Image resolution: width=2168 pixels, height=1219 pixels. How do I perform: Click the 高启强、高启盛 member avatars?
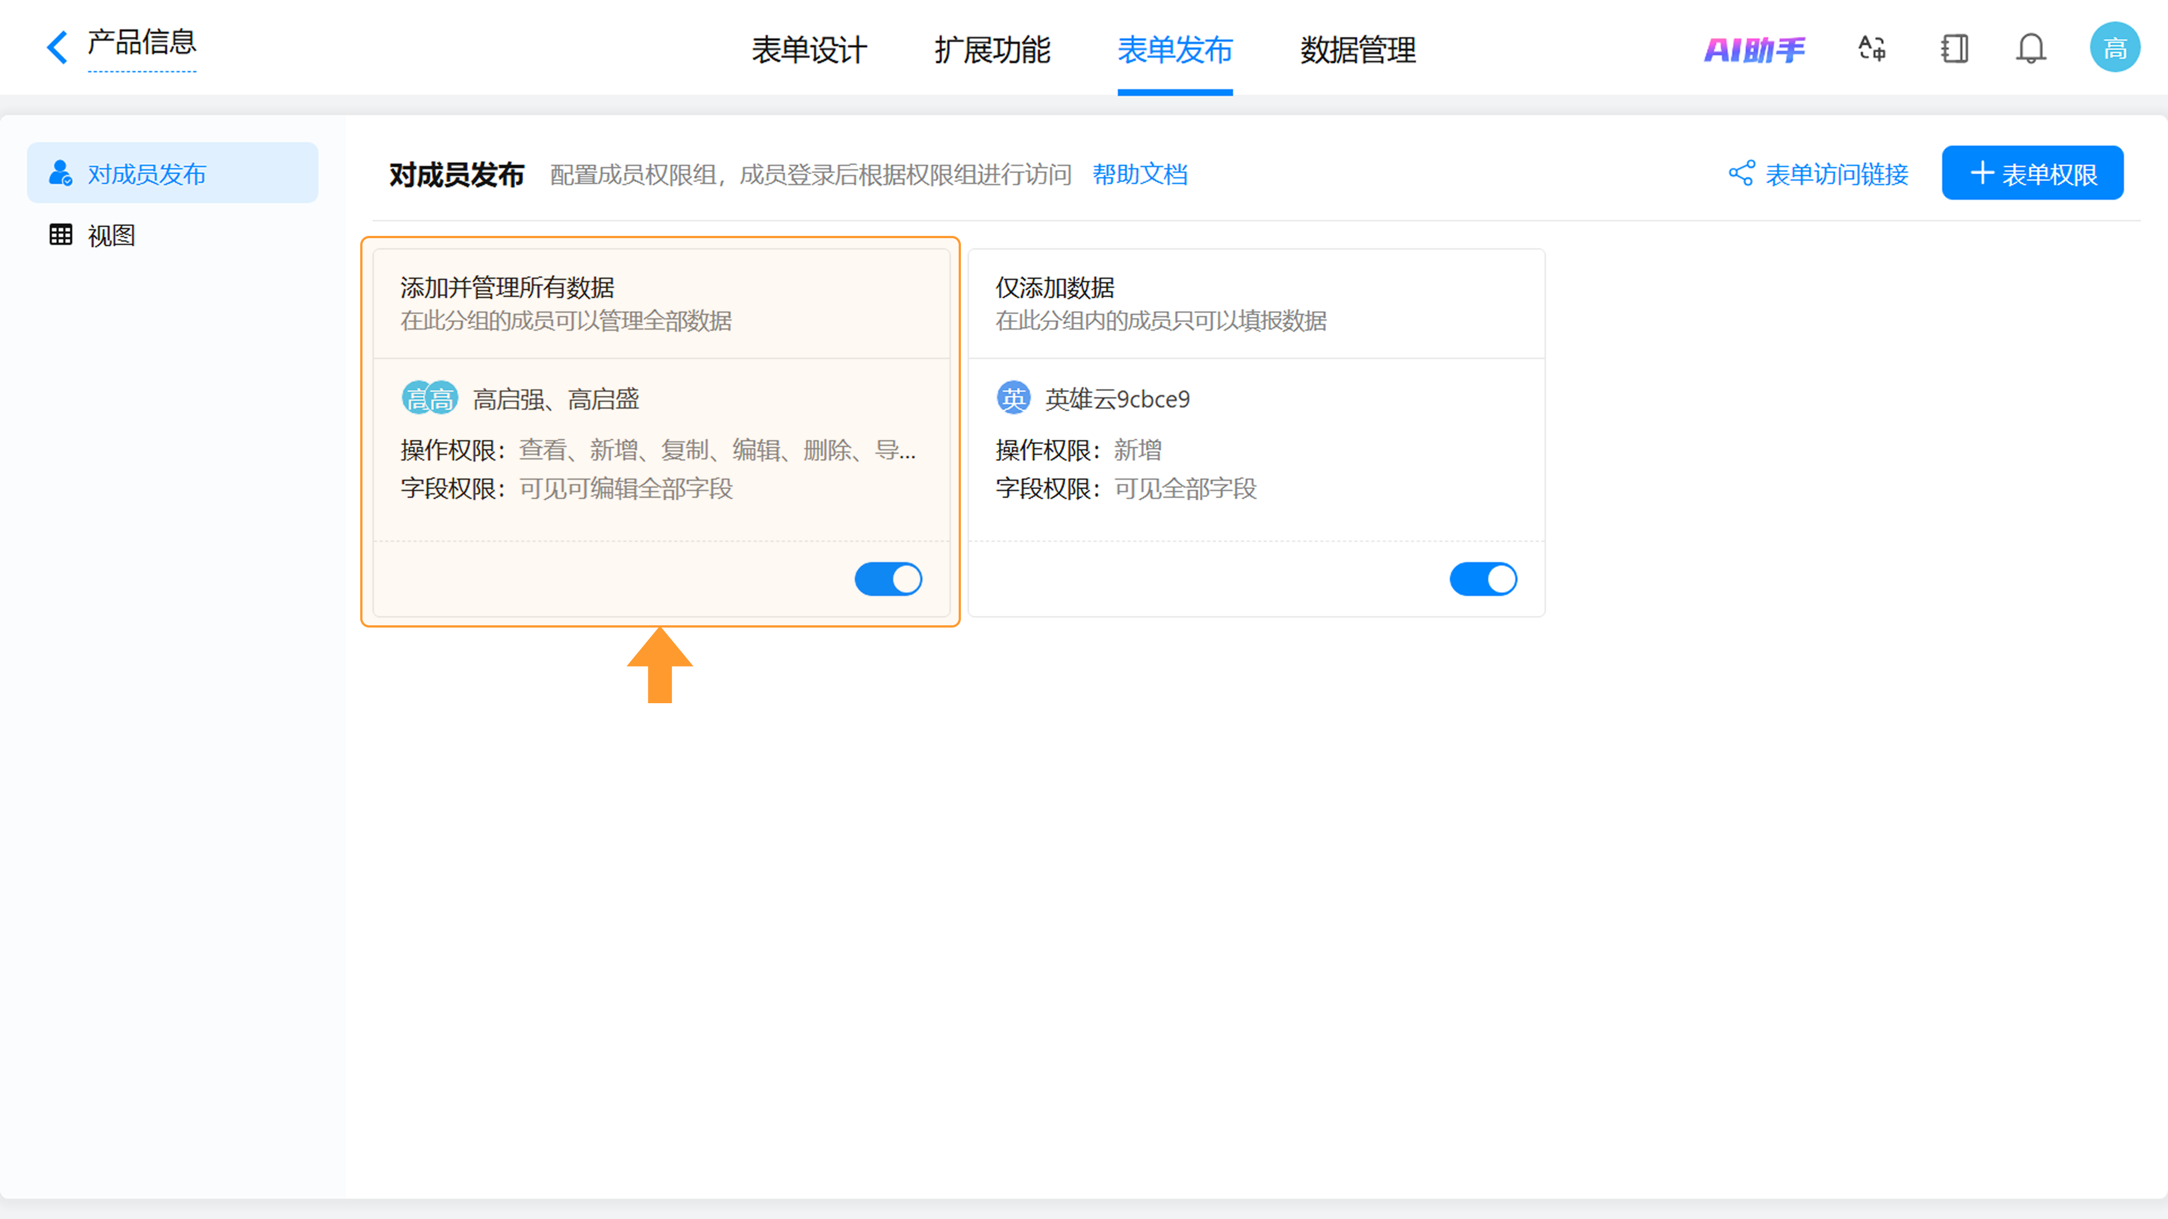pos(429,398)
